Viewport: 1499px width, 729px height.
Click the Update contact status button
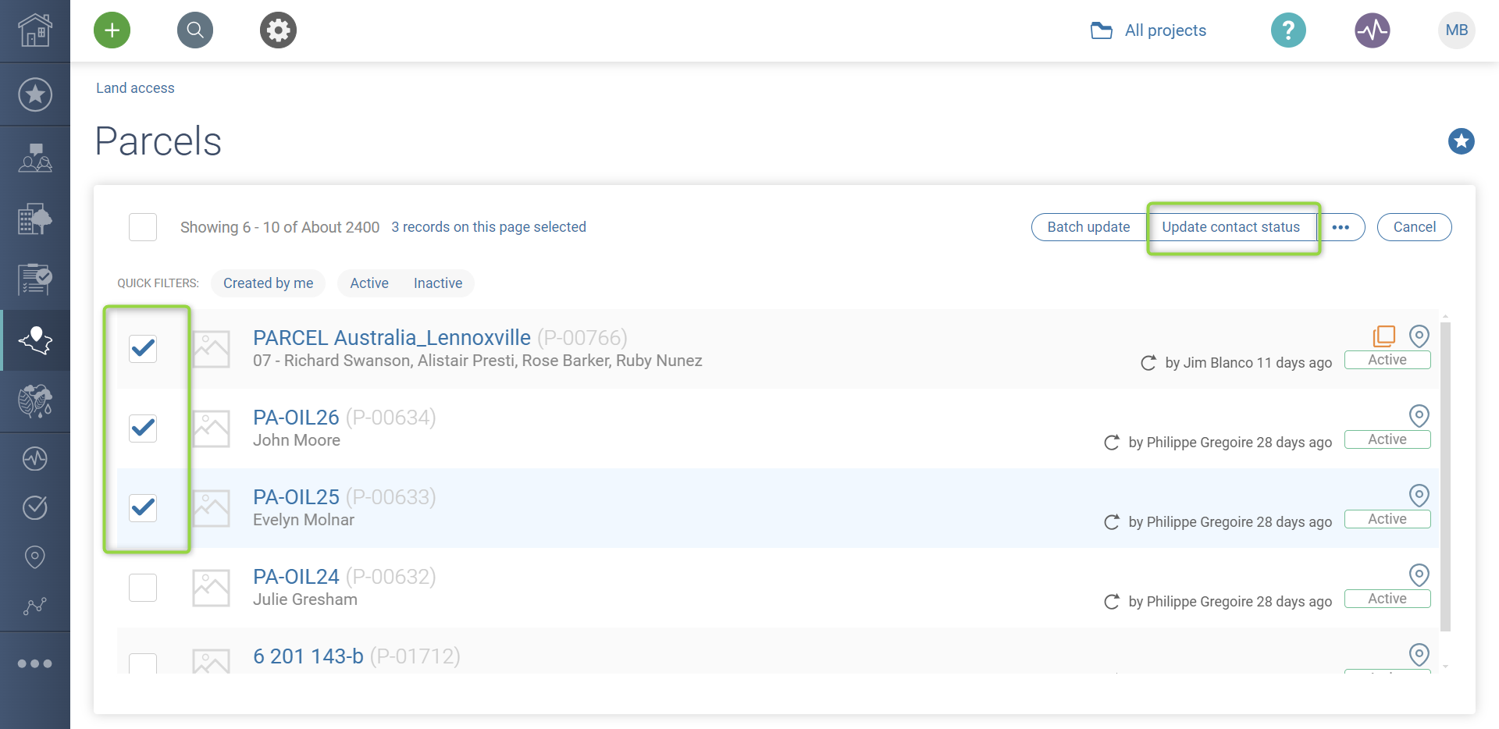[x=1230, y=227]
